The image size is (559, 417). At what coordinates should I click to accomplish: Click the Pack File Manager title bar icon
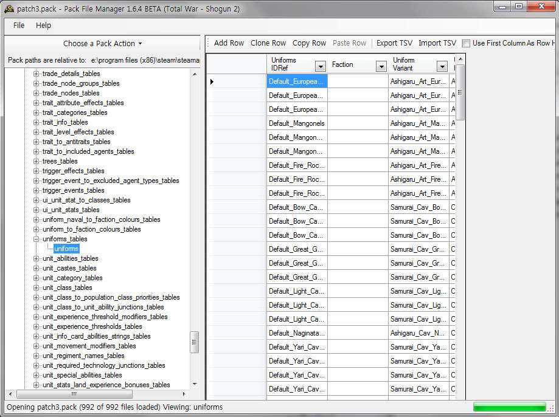click(9, 7)
